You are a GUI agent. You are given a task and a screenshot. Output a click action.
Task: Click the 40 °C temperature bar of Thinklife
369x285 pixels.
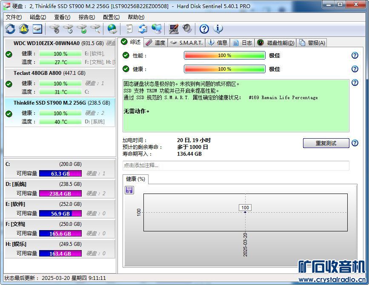coord(60,122)
